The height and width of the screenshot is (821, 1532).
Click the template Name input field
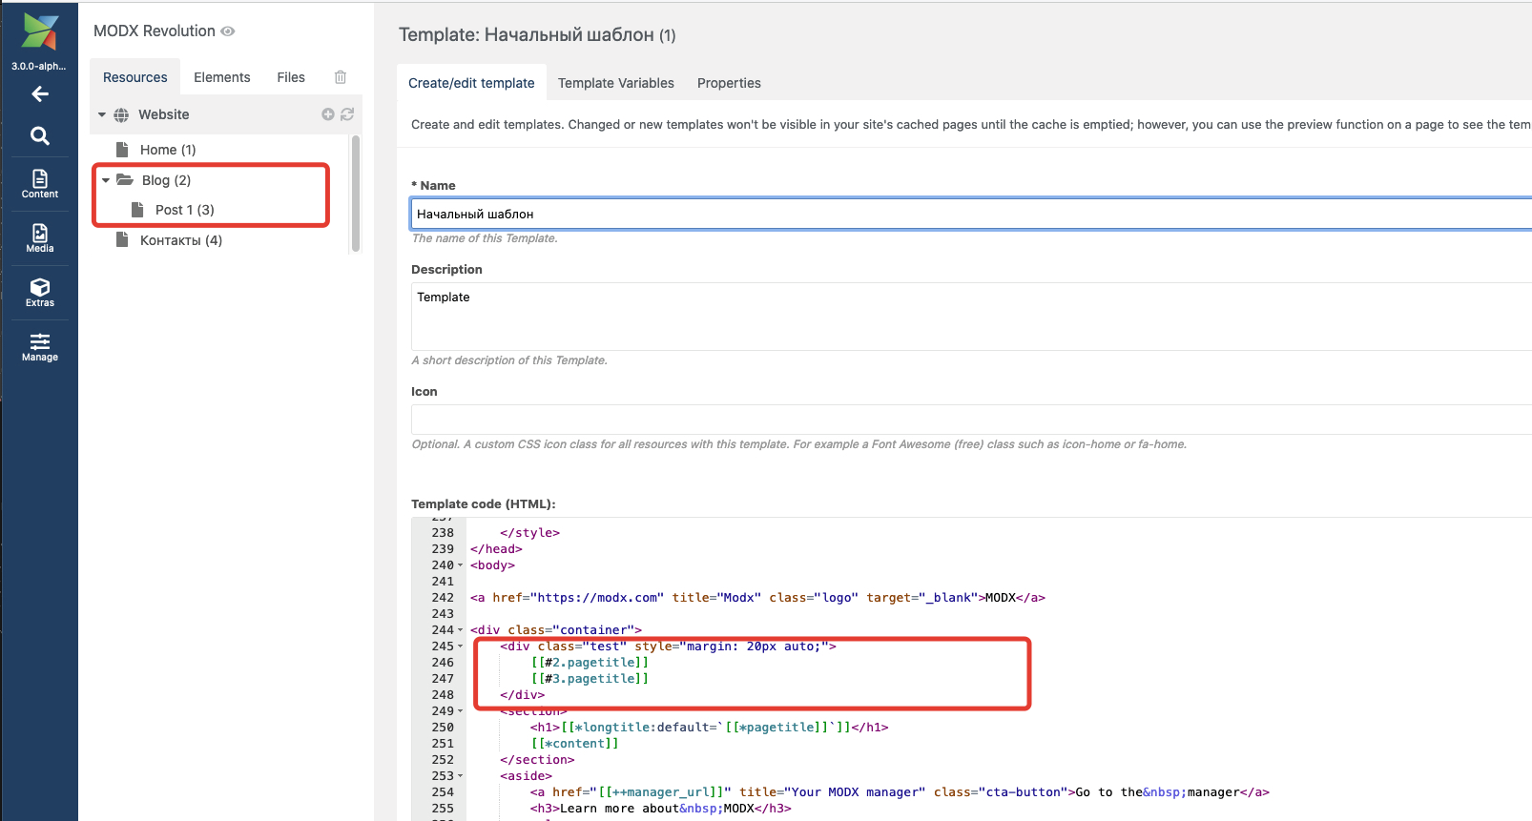pos(971,214)
